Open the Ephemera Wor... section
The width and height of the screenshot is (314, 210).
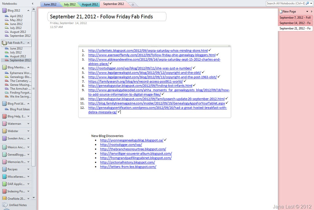(x=21, y=73)
